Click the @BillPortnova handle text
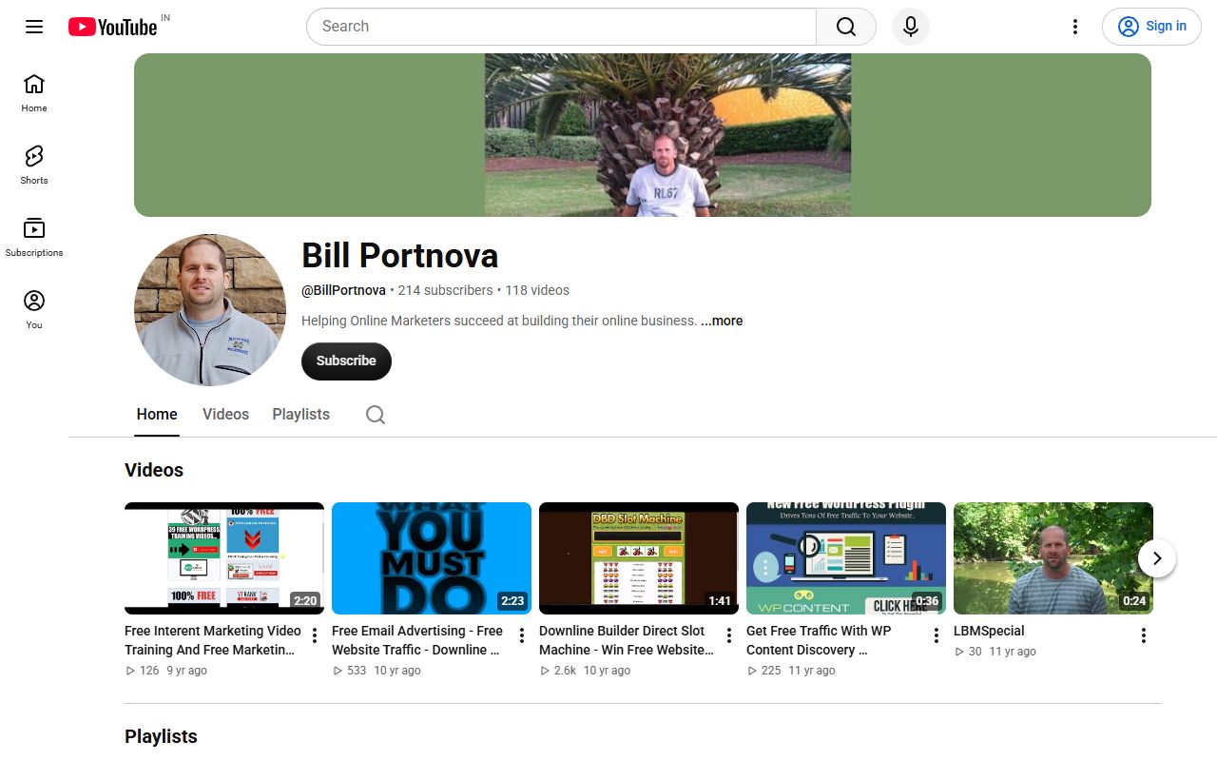 pyautogui.click(x=343, y=290)
